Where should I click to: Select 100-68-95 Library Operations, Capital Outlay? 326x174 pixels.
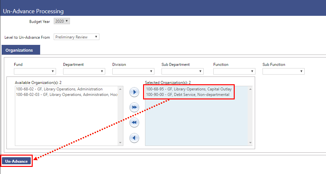point(189,89)
